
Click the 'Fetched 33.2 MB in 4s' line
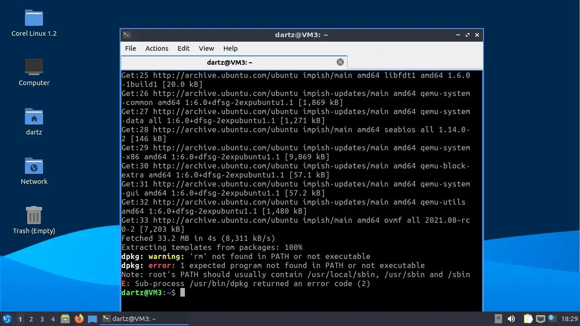[198, 238]
